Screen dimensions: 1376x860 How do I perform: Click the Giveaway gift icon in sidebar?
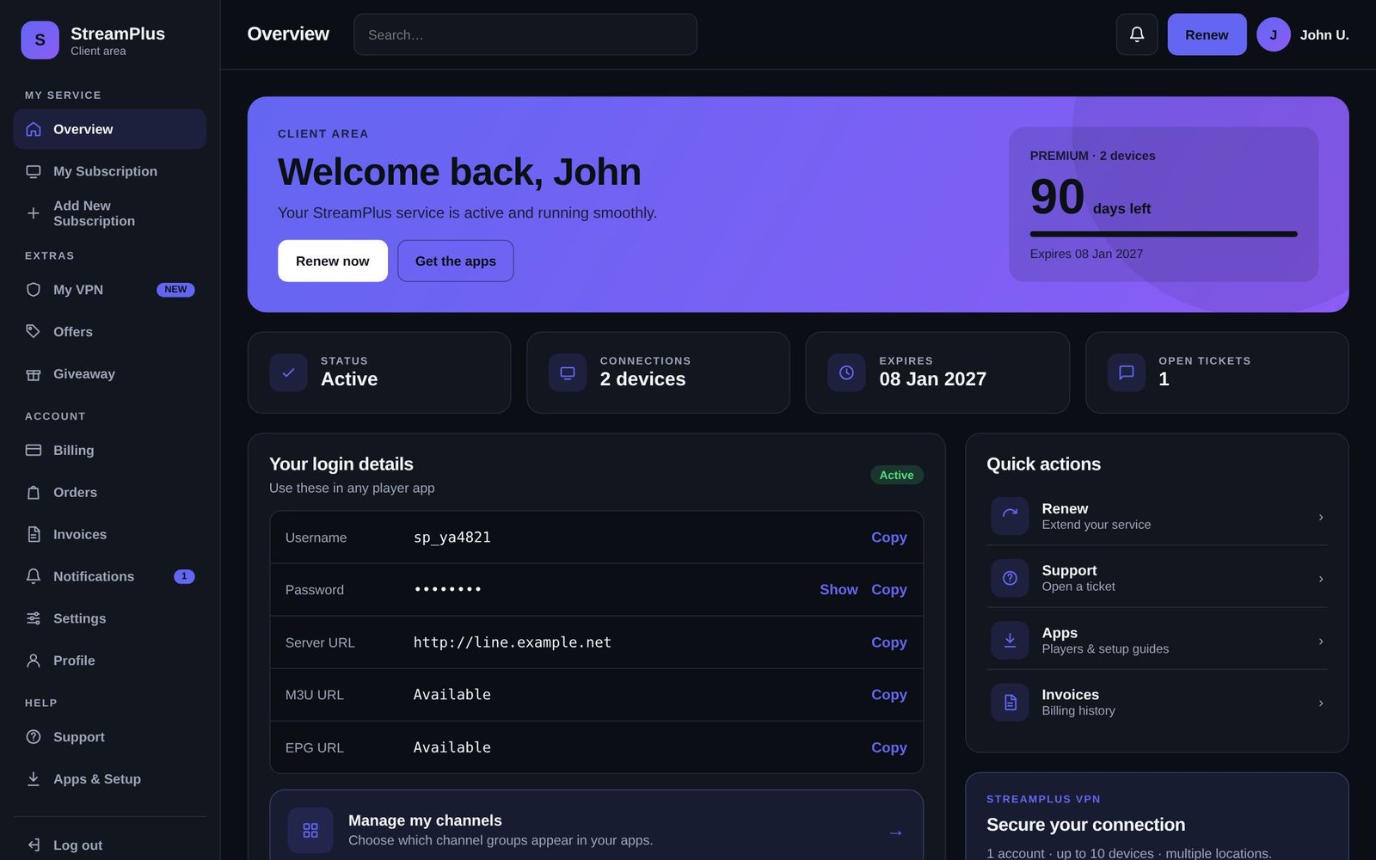coord(34,374)
